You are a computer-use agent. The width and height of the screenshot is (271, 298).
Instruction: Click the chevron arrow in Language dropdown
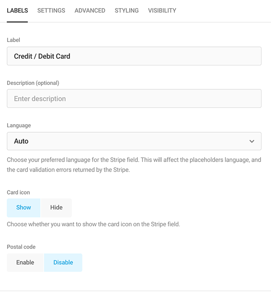click(x=252, y=141)
